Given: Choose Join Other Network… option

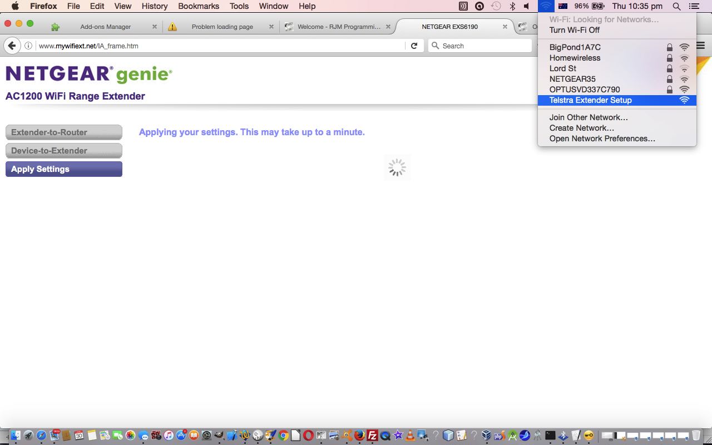Looking at the screenshot, I should click(589, 117).
